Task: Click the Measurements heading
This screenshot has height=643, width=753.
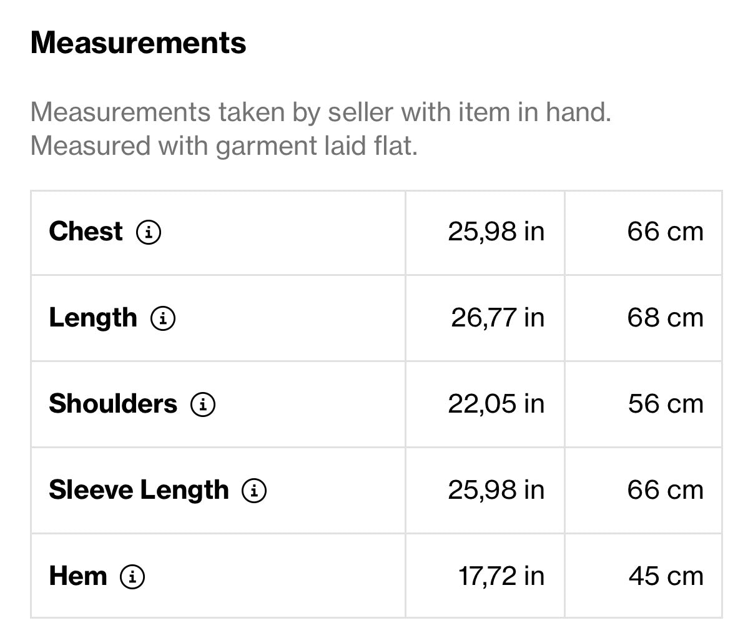Action: [138, 43]
